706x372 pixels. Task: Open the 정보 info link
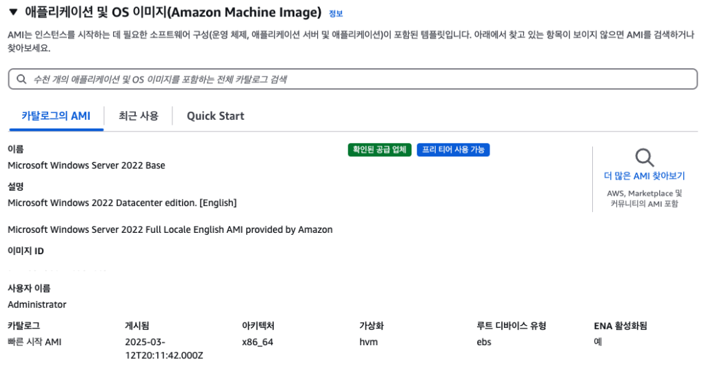click(x=336, y=14)
